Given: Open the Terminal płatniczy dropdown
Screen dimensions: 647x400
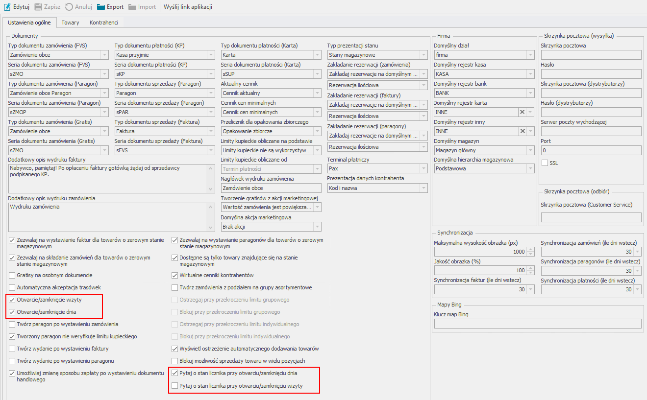Looking at the screenshot, I should point(423,169).
